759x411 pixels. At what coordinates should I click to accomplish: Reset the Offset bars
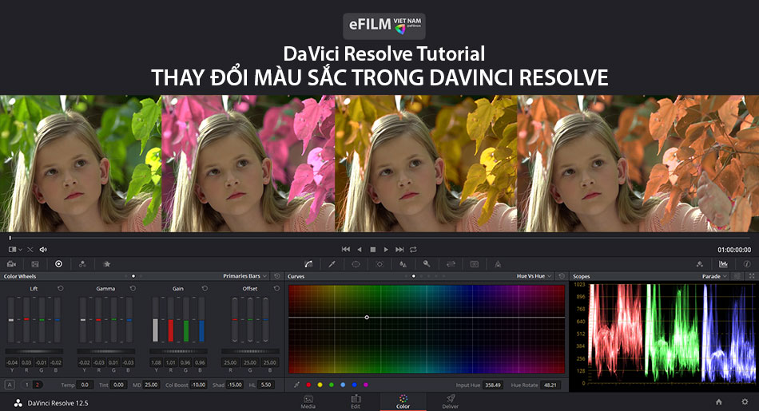pos(276,288)
